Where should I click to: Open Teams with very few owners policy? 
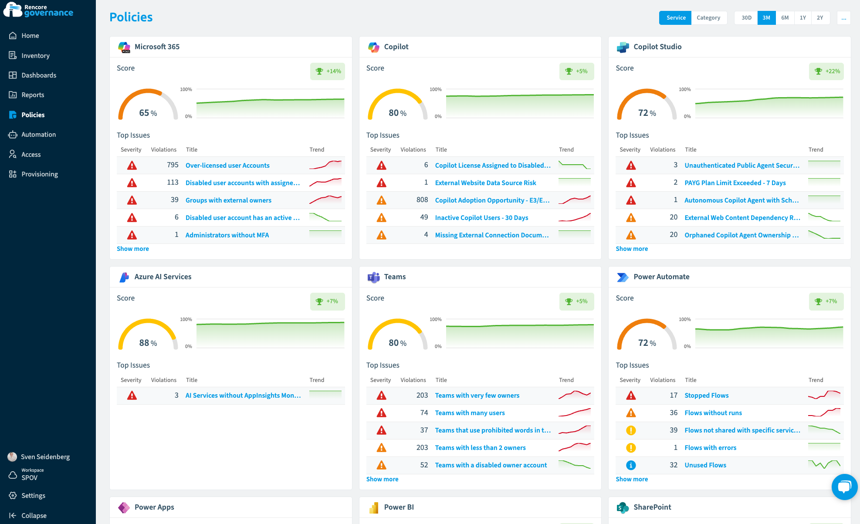click(477, 396)
